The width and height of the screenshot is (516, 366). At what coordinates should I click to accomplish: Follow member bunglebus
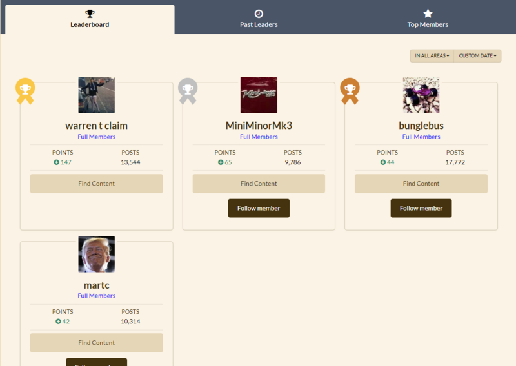[x=421, y=208]
